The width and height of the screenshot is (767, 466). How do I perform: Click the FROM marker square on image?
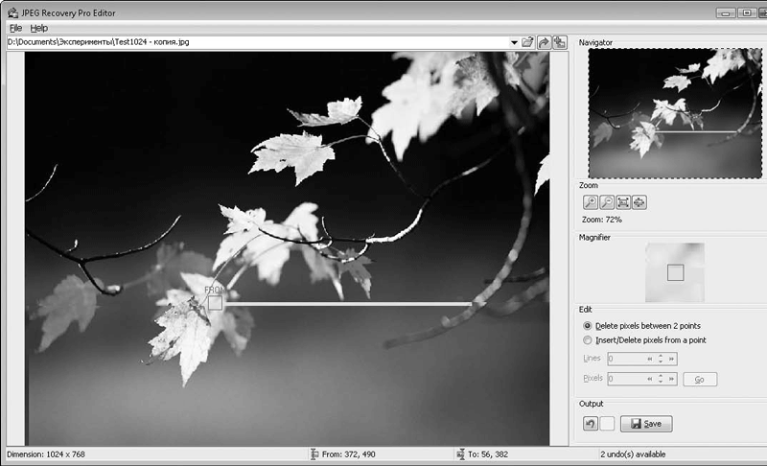[215, 303]
